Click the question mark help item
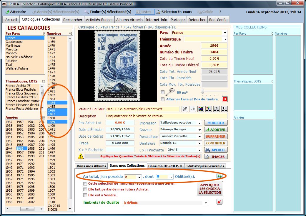This screenshot has height=216, width=306. coord(220,12)
